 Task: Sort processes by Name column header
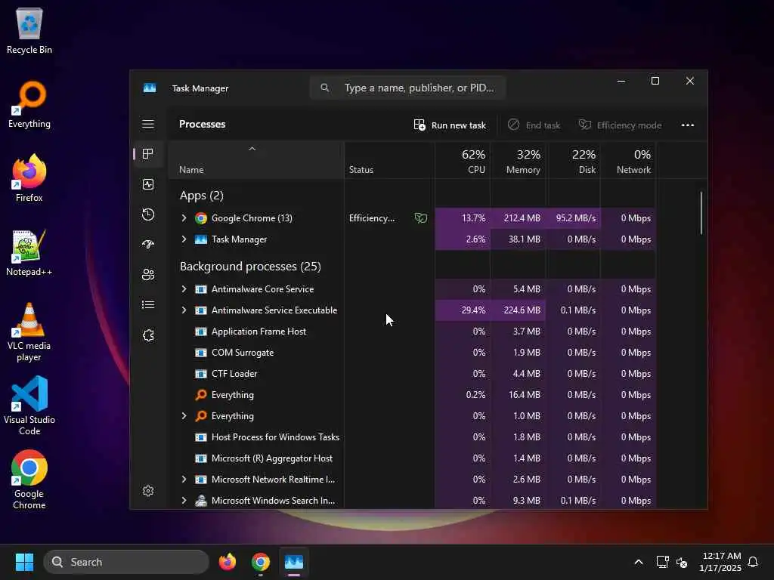[x=255, y=160]
